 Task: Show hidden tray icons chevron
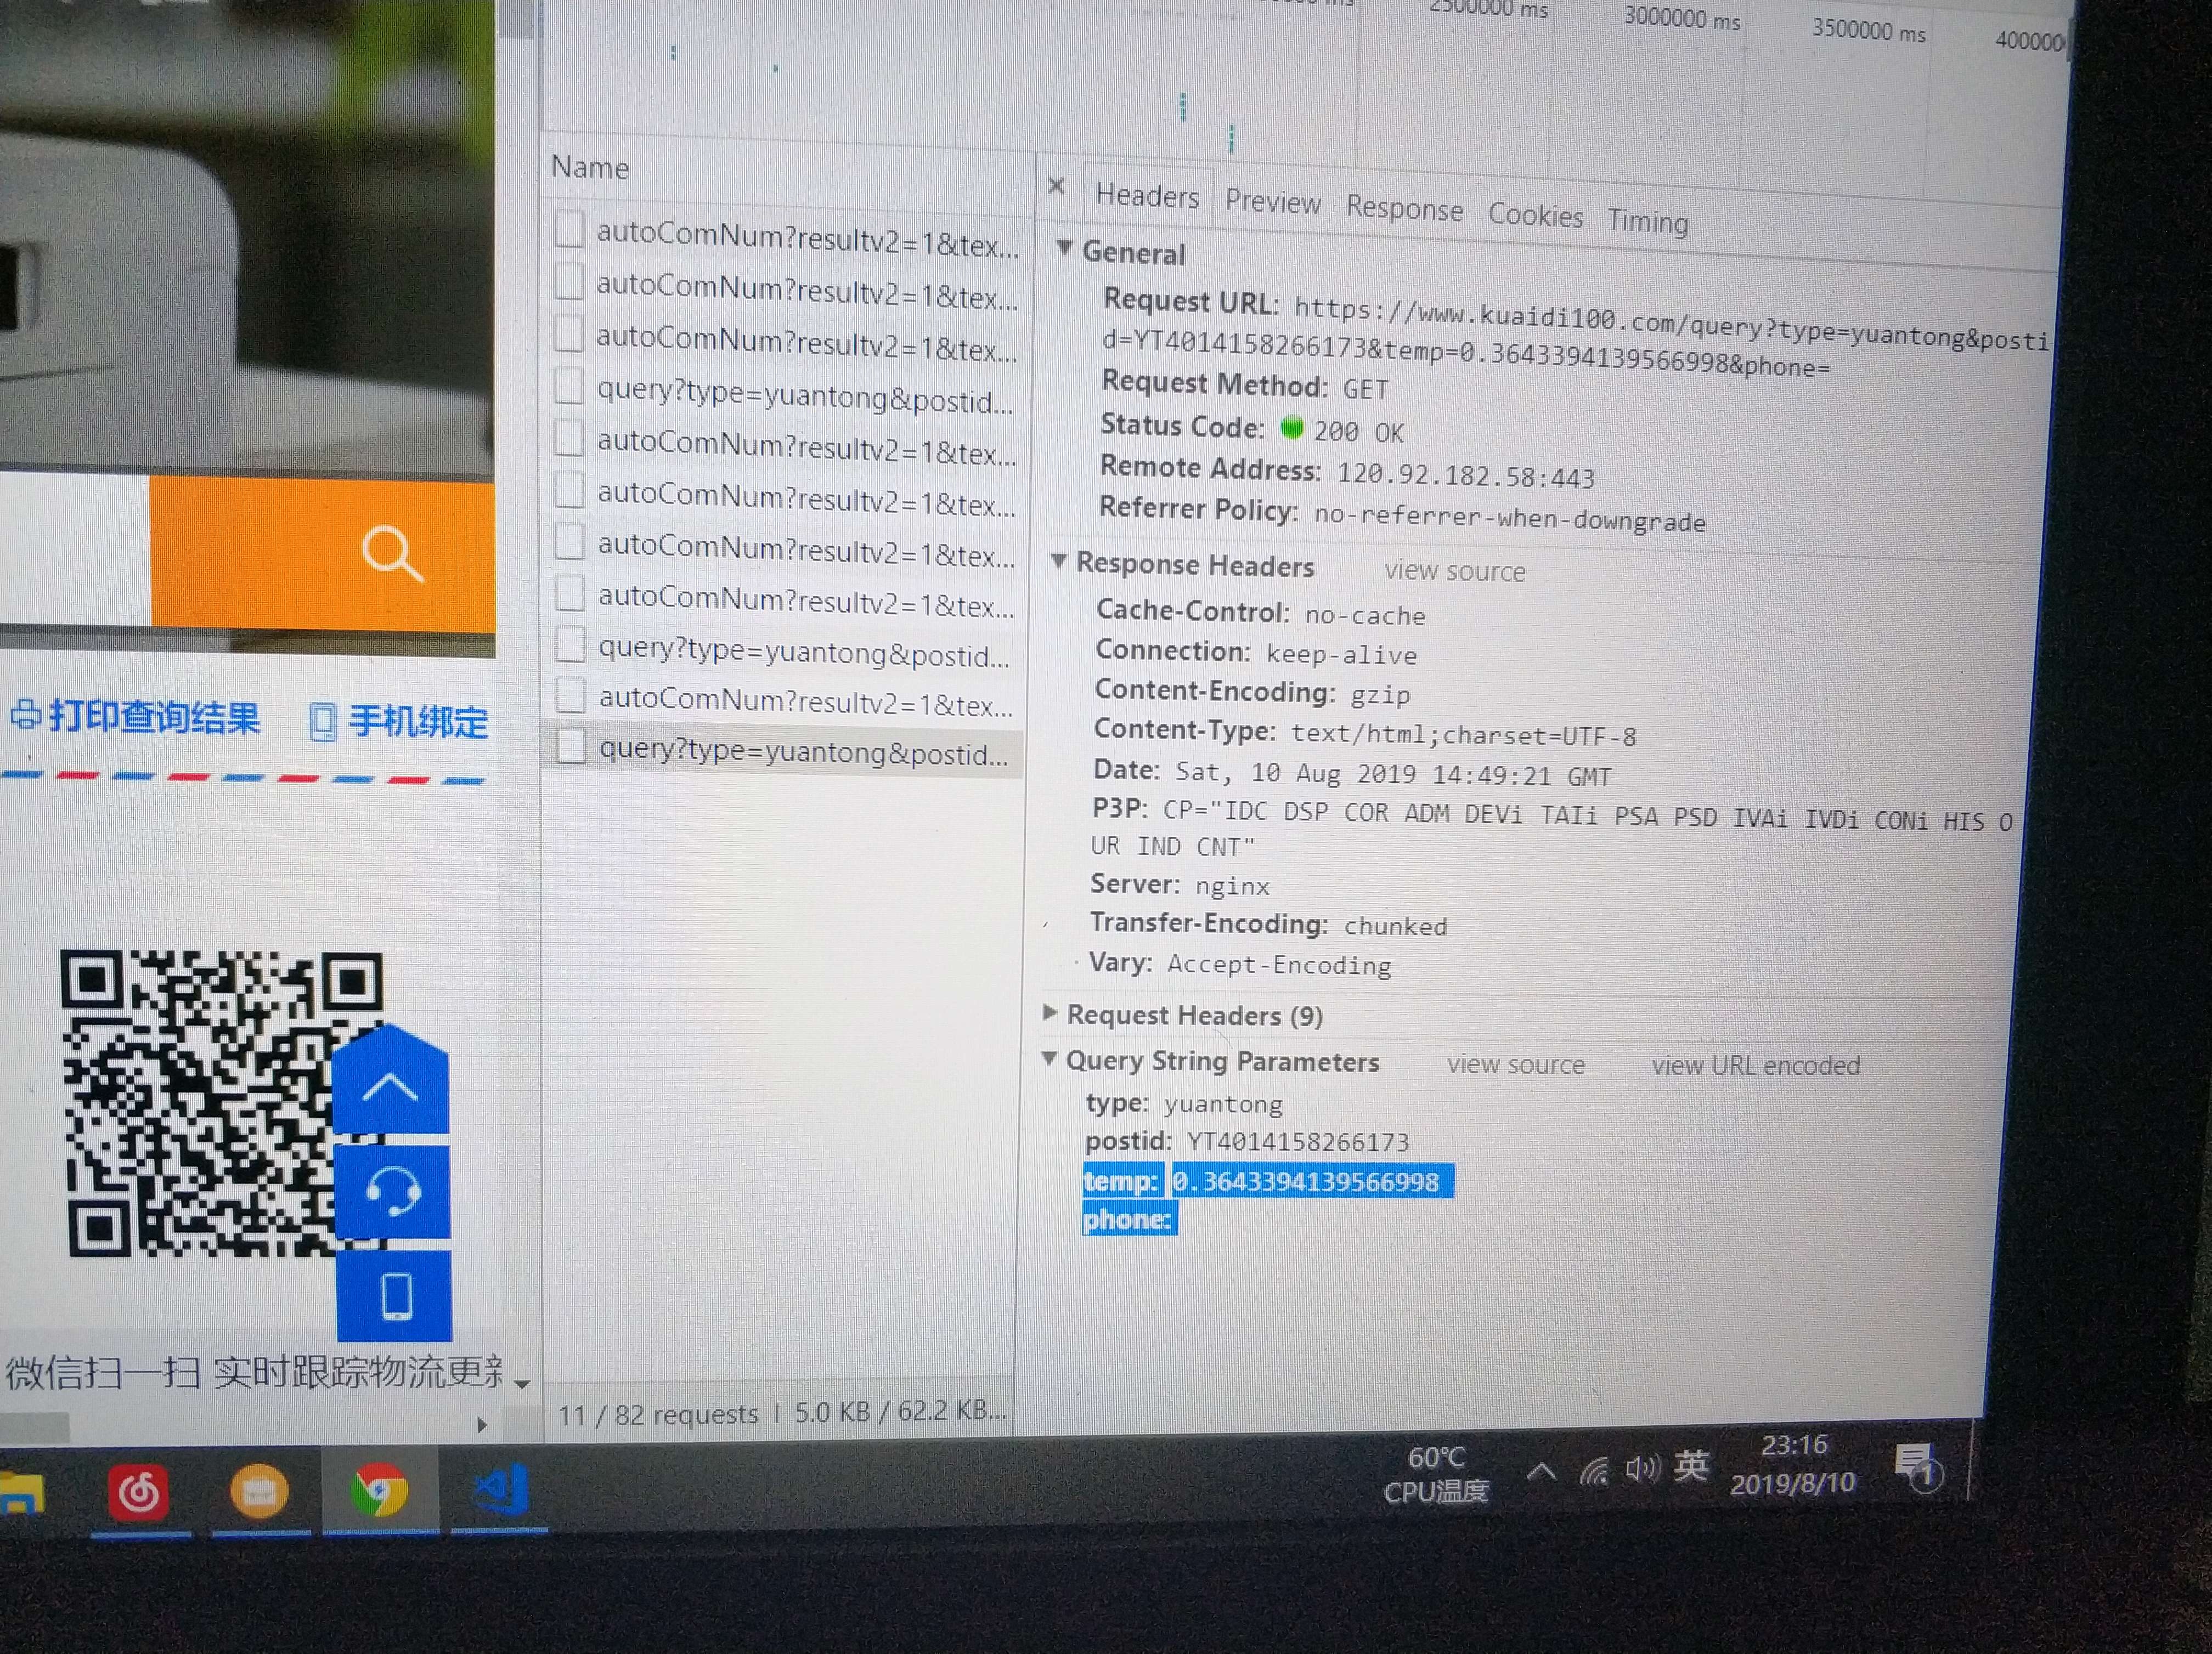coord(1541,1471)
